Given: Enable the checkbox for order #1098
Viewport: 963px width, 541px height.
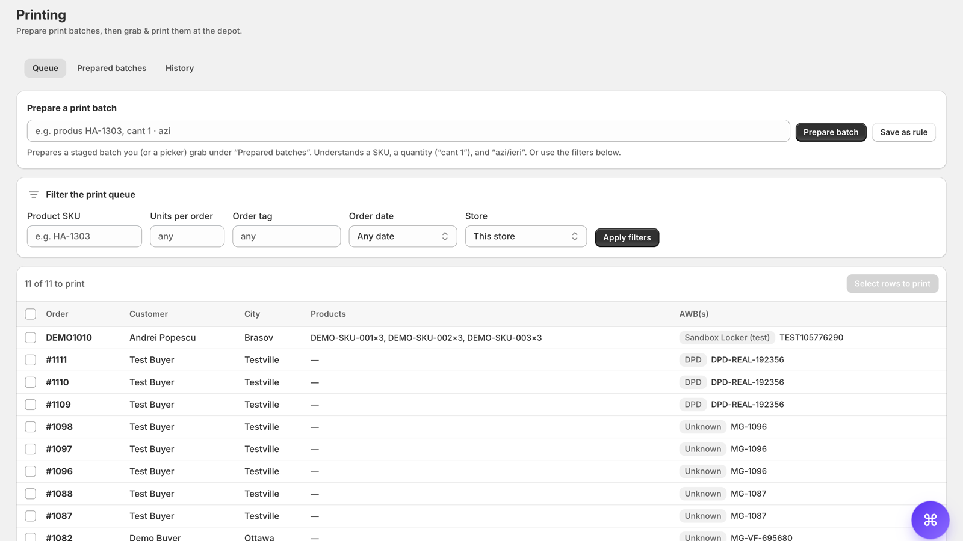Looking at the screenshot, I should pyautogui.click(x=31, y=427).
